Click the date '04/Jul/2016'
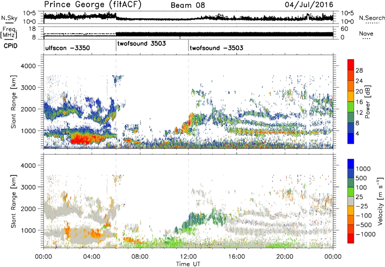 [x=309, y=5]
